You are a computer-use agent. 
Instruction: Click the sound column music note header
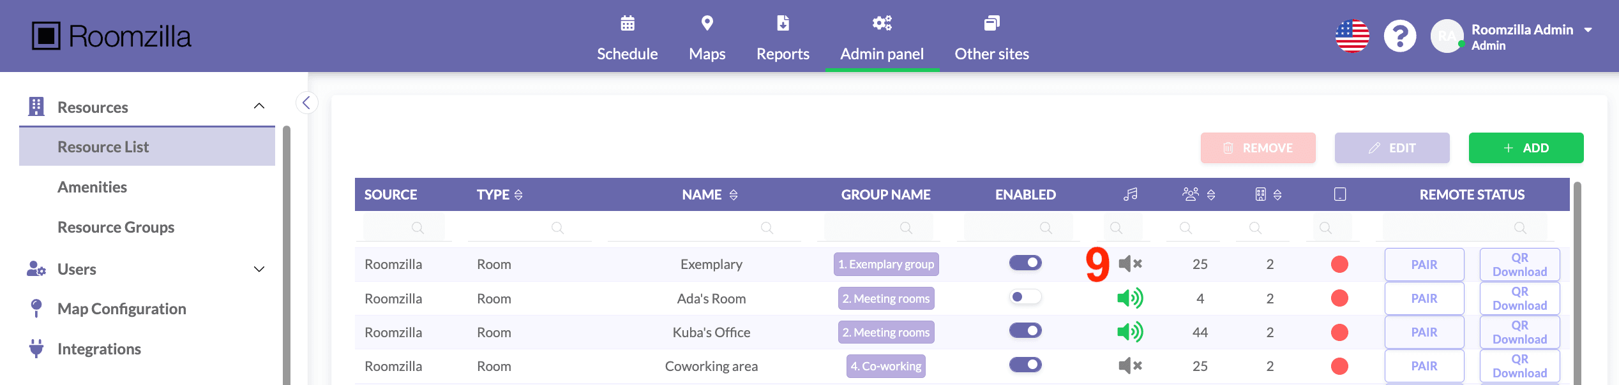[1130, 194]
